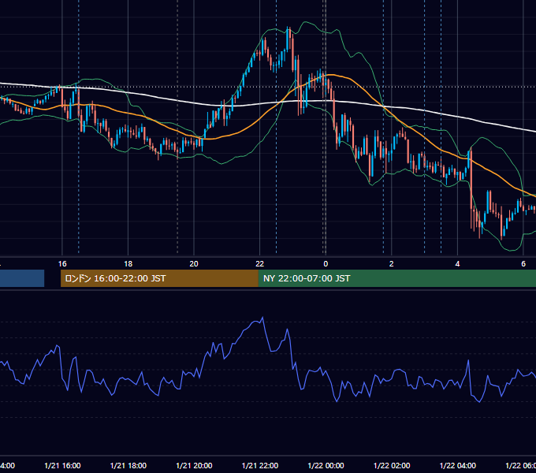The height and width of the screenshot is (473, 536).
Task: Click the hour label 4 on upper axis
Action: tap(457, 264)
